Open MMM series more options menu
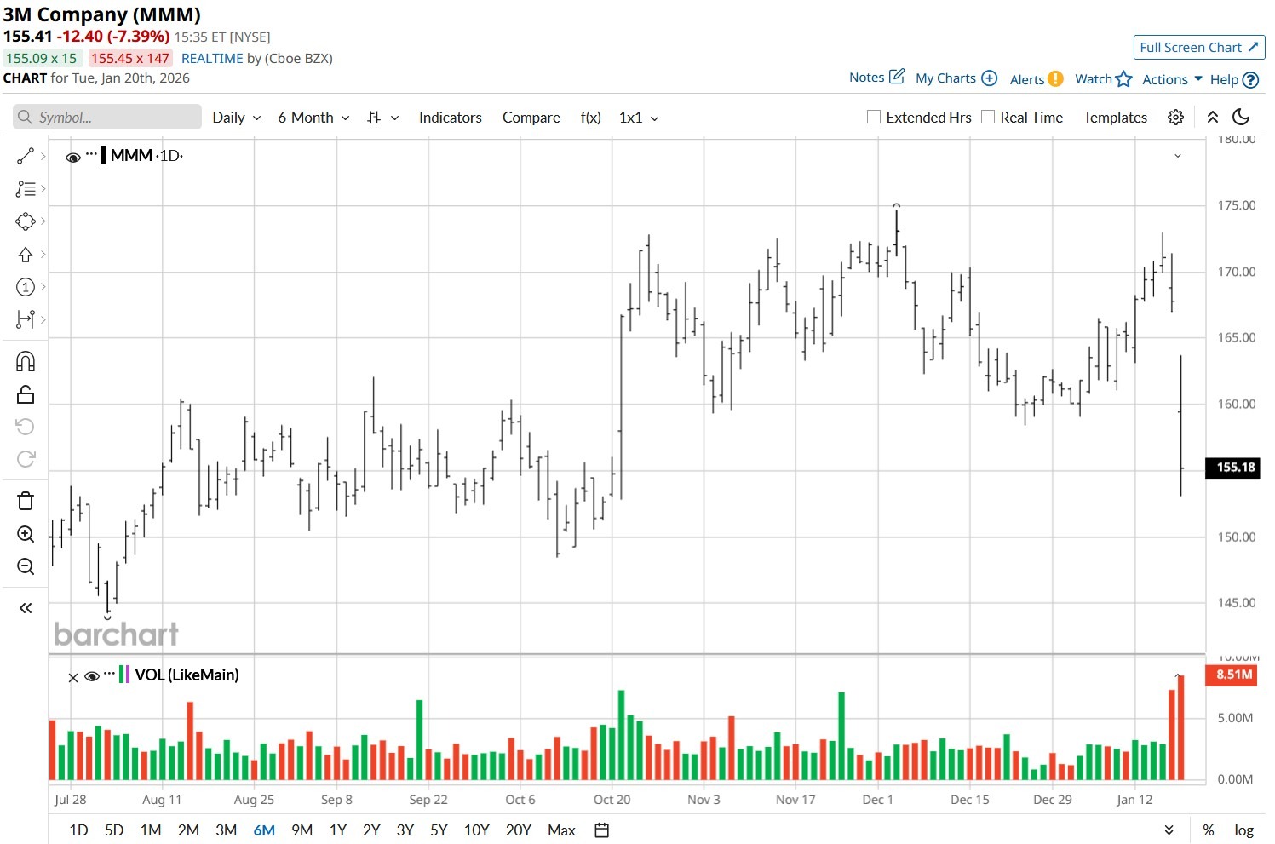Image resolution: width=1275 pixels, height=844 pixels. coord(91,154)
